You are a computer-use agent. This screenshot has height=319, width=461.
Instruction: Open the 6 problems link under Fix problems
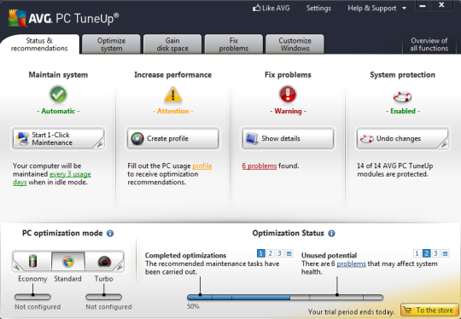pyautogui.click(x=260, y=166)
